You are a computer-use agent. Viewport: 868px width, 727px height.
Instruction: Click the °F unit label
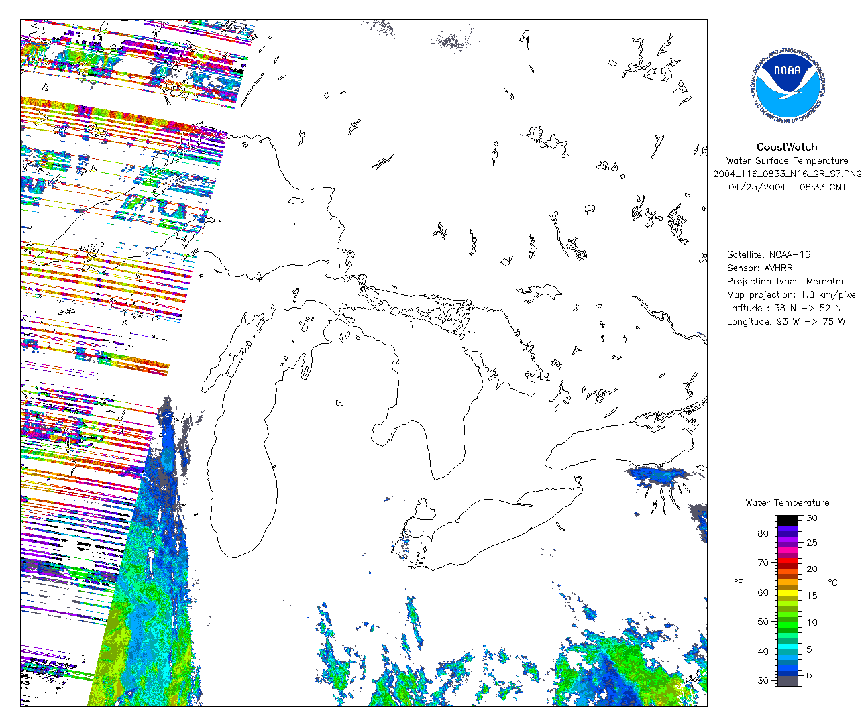pyautogui.click(x=739, y=583)
